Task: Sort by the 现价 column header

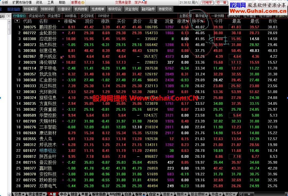Action: pos(89,21)
